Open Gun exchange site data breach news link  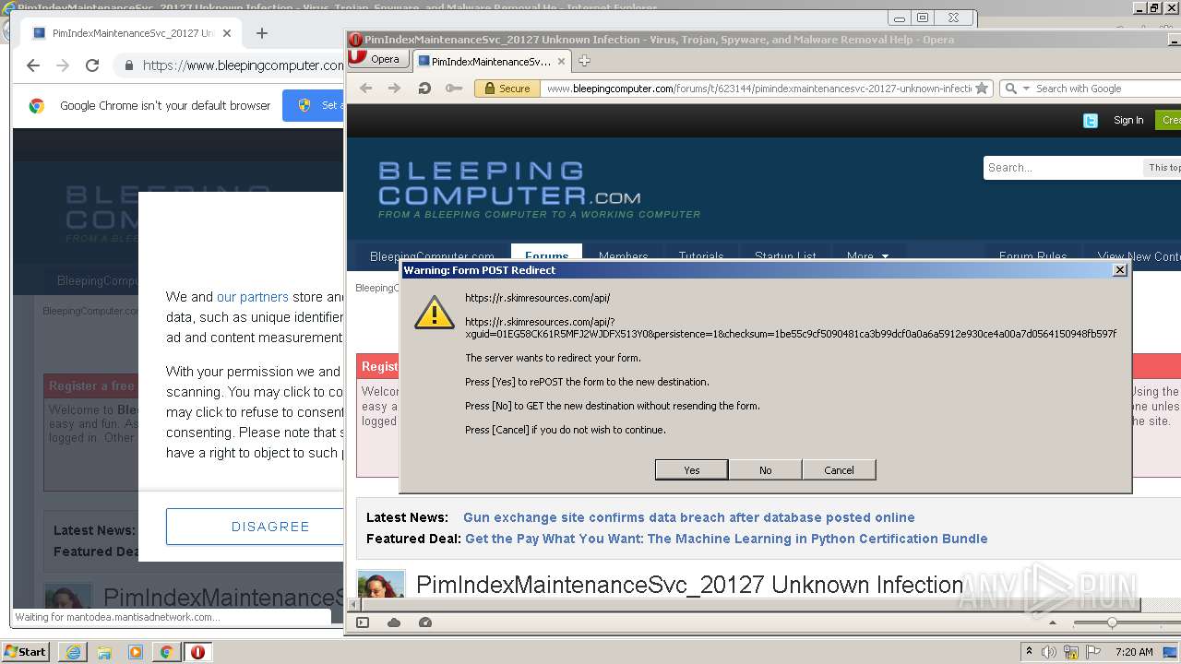pos(689,517)
